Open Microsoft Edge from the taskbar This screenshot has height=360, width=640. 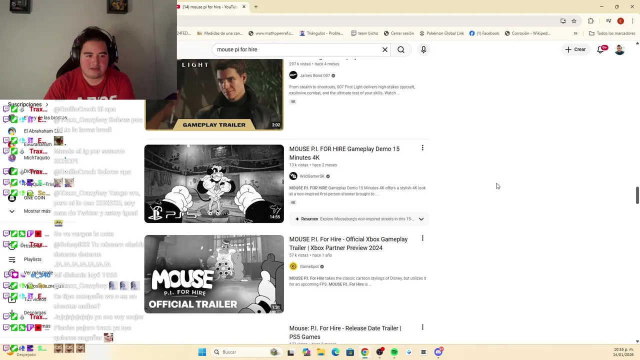click(335, 352)
